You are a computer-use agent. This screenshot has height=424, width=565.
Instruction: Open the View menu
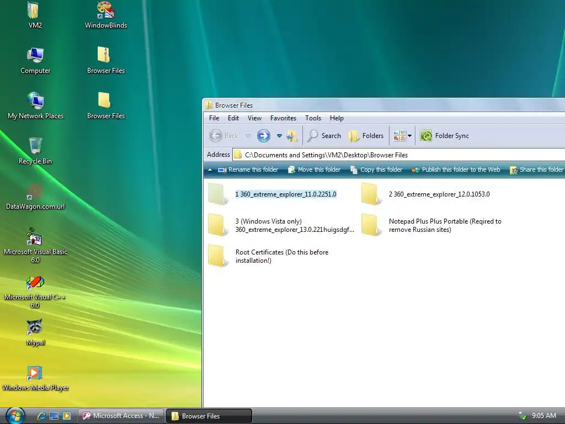(254, 118)
